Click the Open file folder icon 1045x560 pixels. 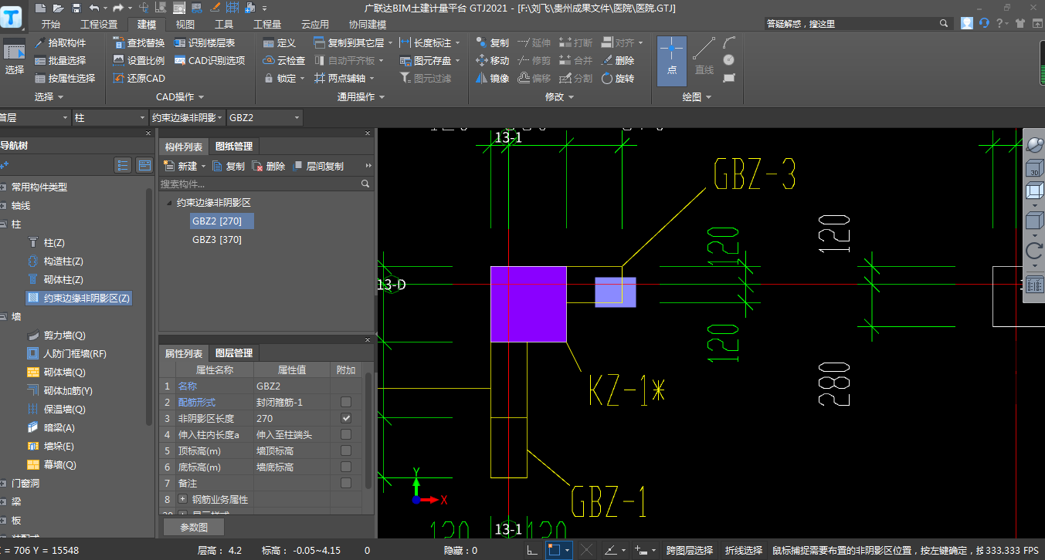[59, 8]
